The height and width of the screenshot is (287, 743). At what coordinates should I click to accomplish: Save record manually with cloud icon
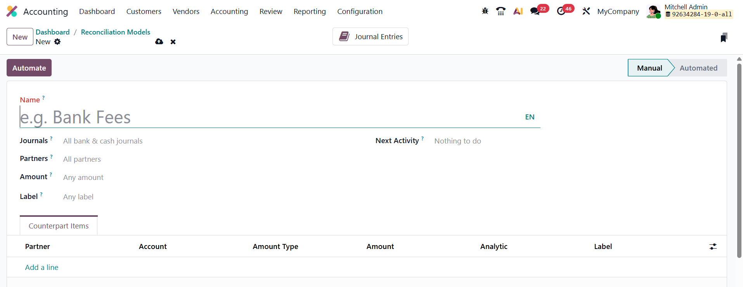point(159,41)
